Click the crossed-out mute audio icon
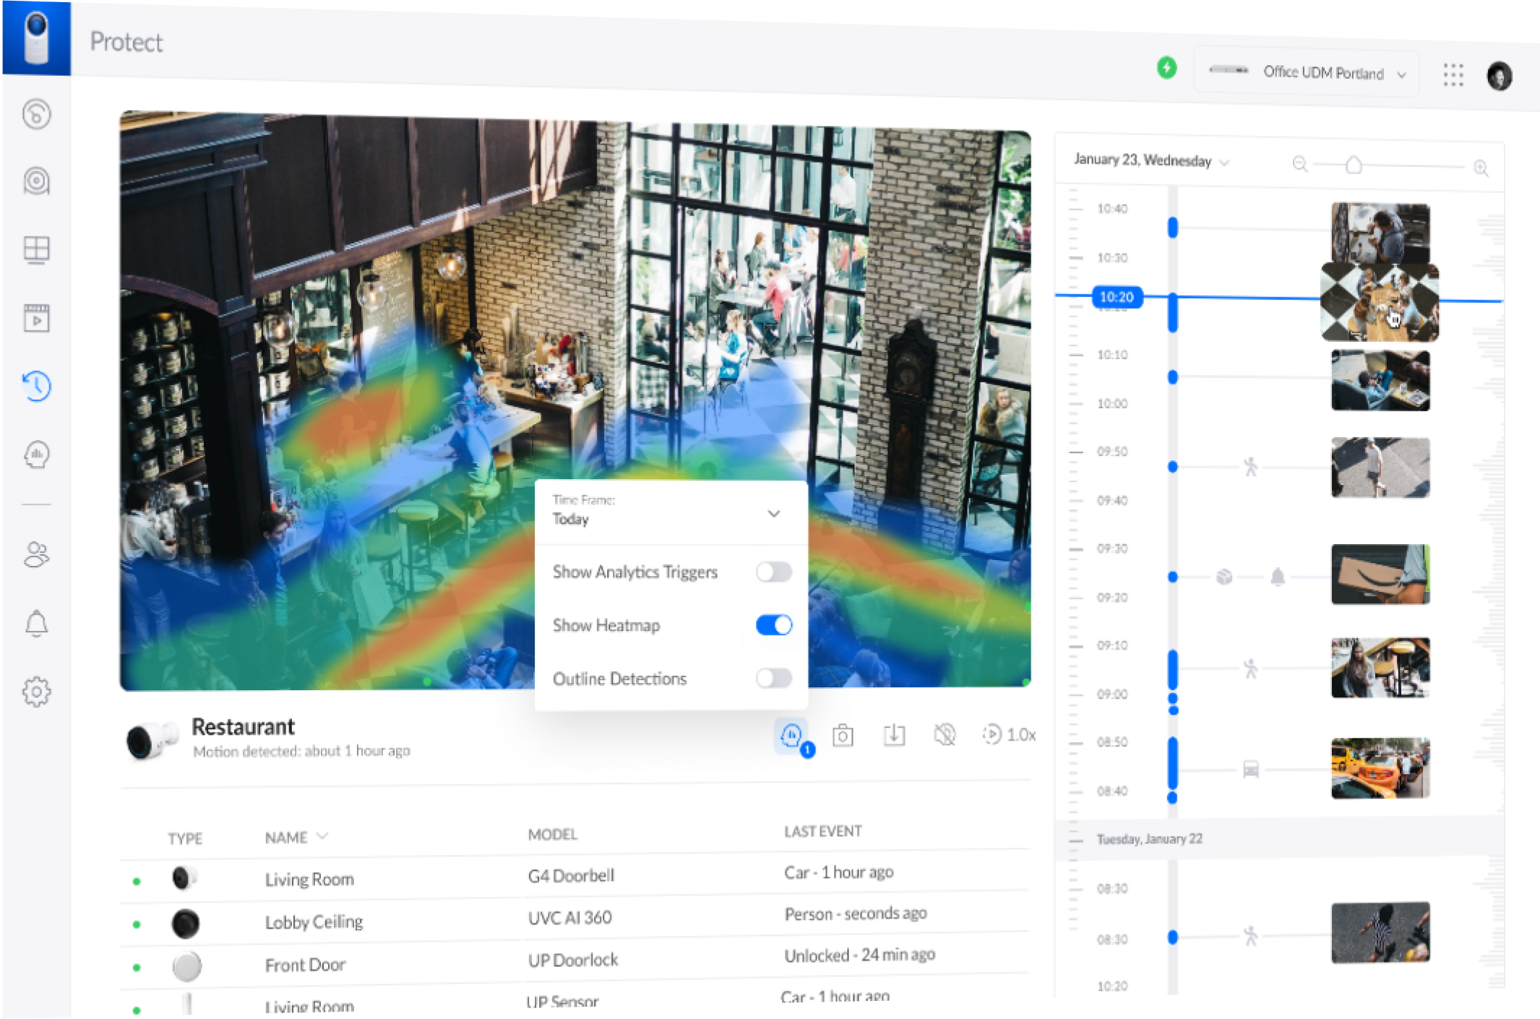This screenshot has width=1540, height=1019. (945, 735)
